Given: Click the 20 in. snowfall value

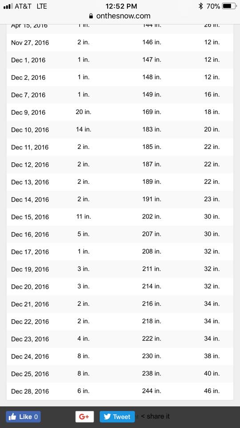Looking at the screenshot, I should pos(84,112).
